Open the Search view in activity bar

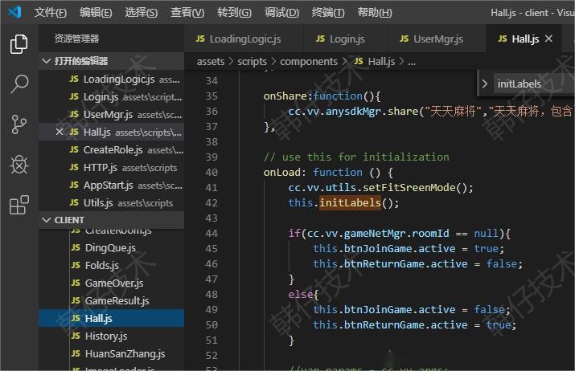18,84
